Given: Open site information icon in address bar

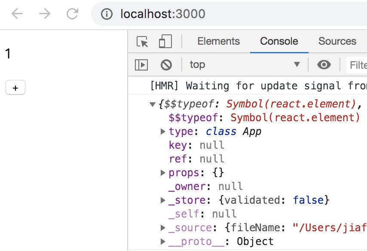Looking at the screenshot, I should [x=107, y=14].
